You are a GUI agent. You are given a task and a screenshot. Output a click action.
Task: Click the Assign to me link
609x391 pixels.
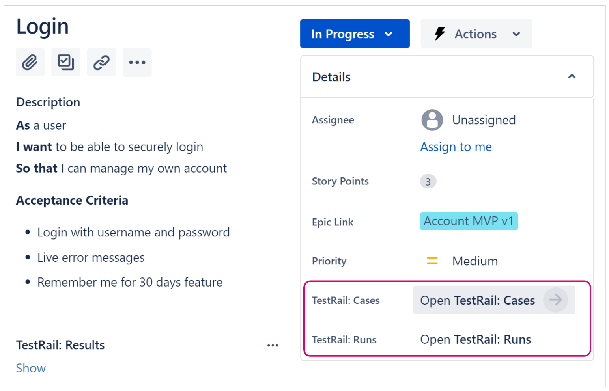tap(456, 147)
